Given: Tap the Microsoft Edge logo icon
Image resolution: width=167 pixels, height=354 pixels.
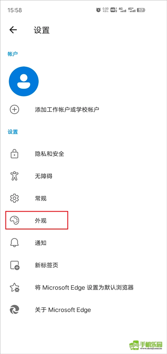Looking at the screenshot, I should coord(15,309).
